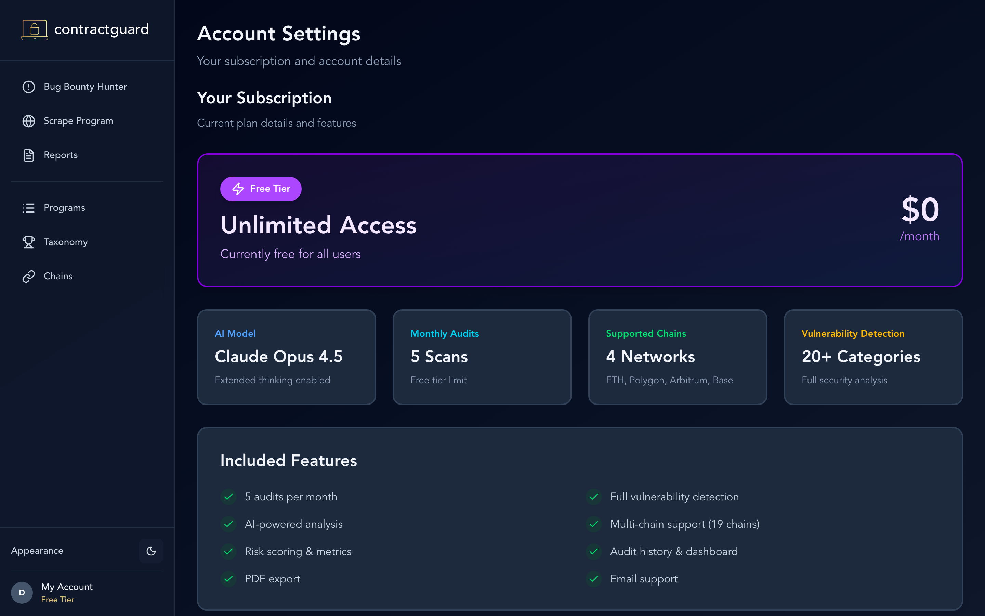The height and width of the screenshot is (616, 985).
Task: Click the purple Free Tier badge label
Action: (261, 189)
